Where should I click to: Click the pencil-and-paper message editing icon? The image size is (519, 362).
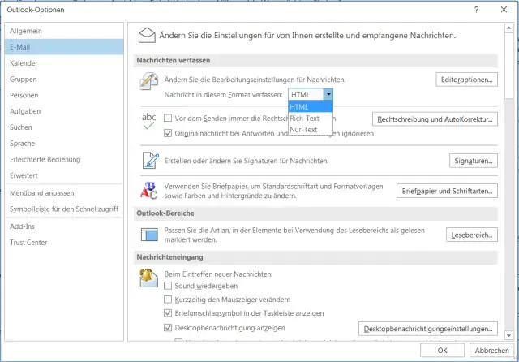click(x=149, y=81)
